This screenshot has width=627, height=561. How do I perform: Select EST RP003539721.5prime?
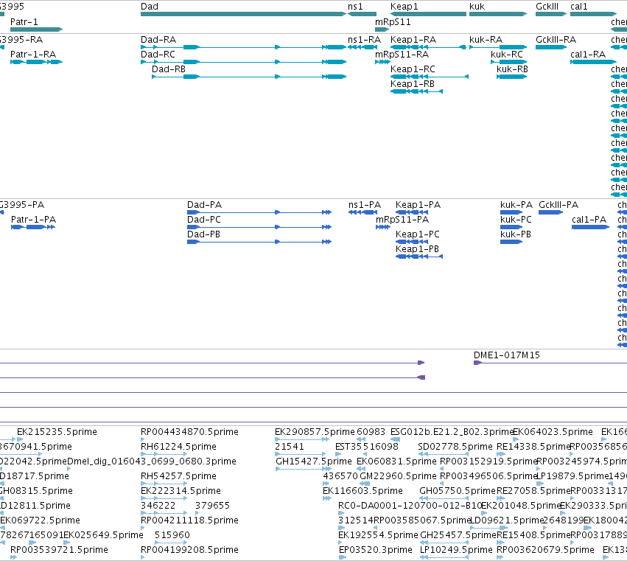[59, 551]
